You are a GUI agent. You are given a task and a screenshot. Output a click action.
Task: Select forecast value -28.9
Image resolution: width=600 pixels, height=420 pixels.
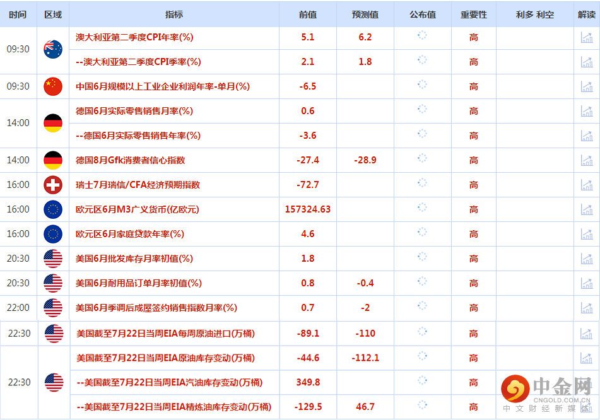[365, 160]
